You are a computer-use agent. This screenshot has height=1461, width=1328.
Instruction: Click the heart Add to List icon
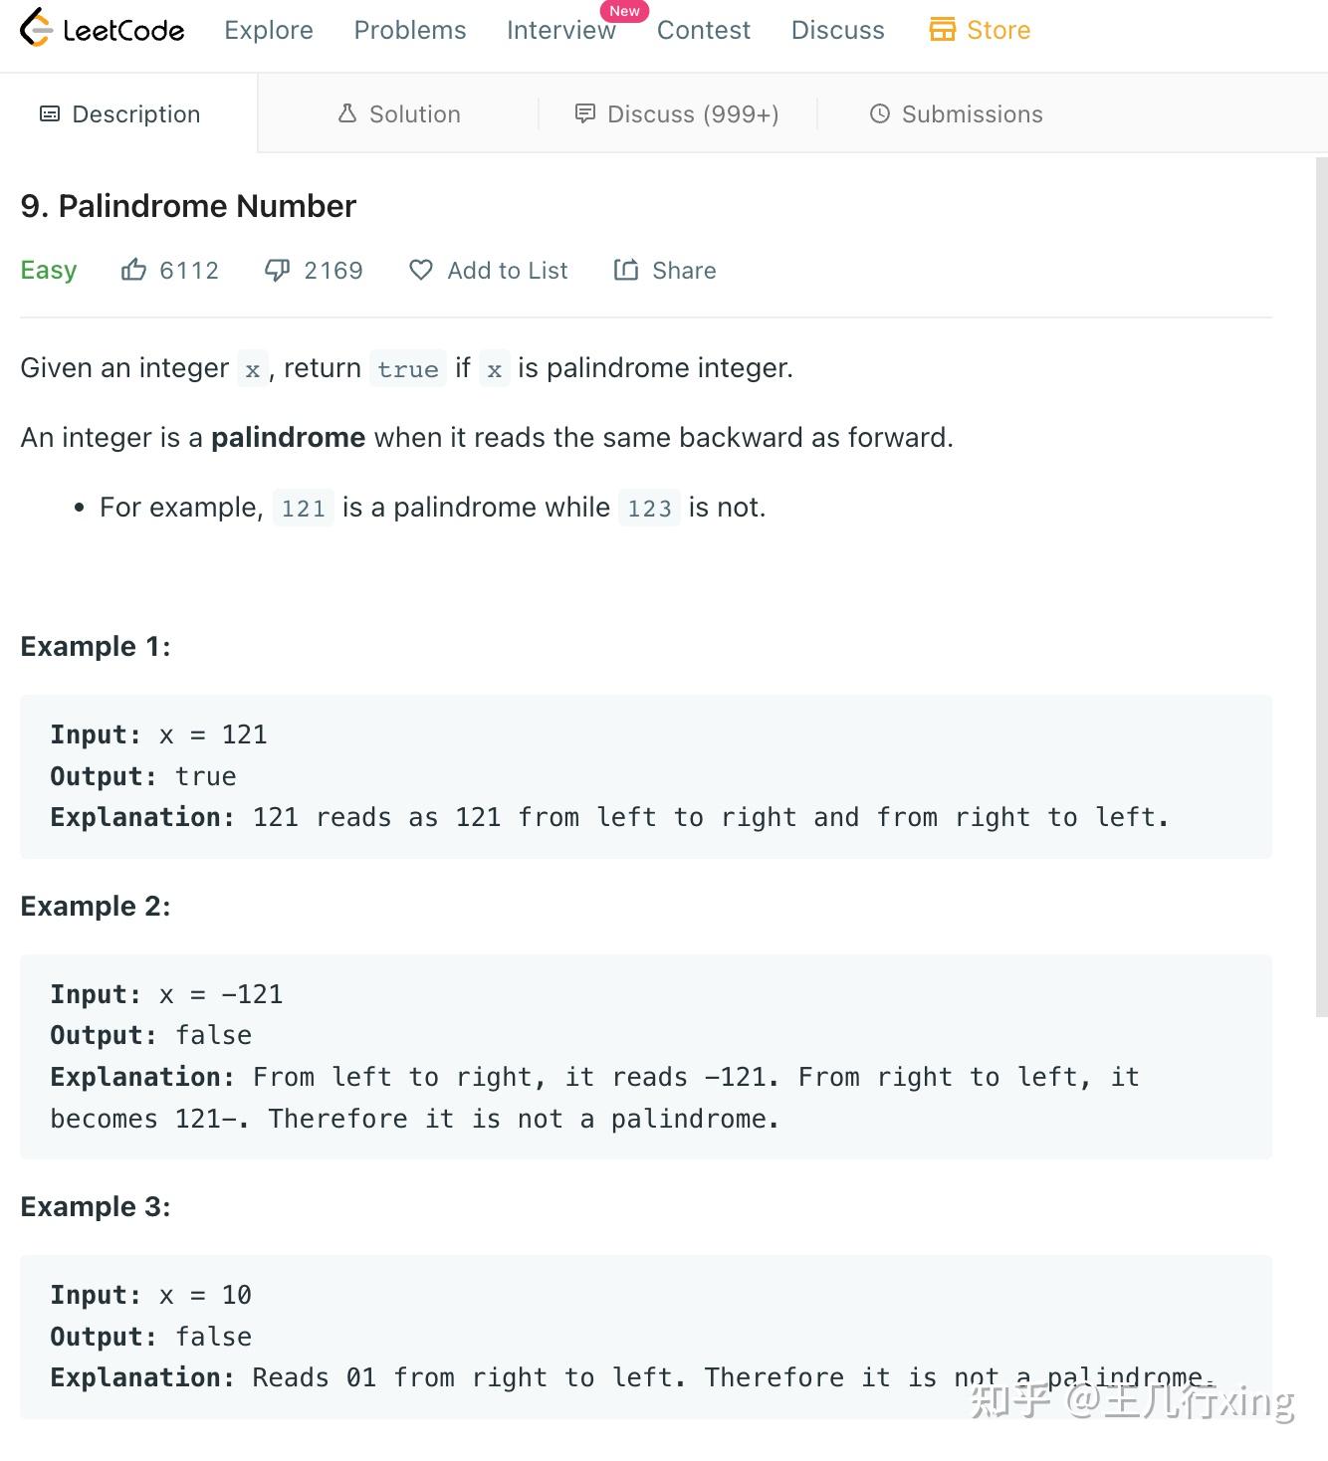click(421, 270)
